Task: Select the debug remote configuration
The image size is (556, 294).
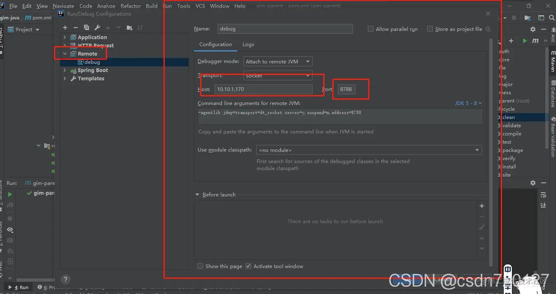Action: click(92, 62)
